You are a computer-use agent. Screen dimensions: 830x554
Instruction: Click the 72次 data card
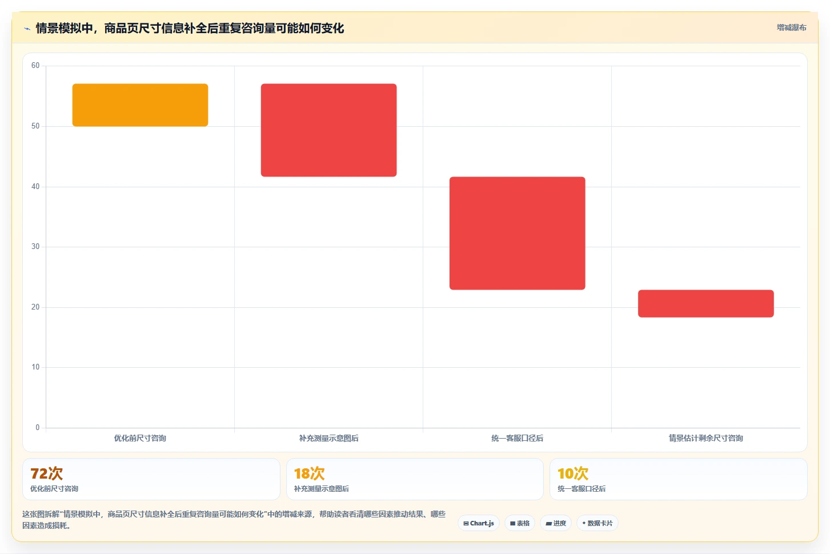click(151, 479)
